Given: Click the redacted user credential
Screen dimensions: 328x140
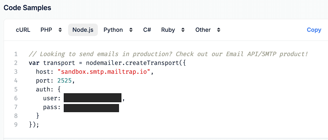Looking at the screenshot, I should (92, 98).
